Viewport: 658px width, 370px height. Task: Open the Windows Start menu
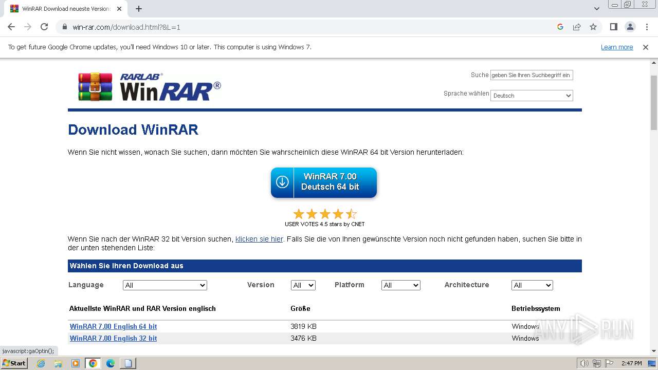click(x=14, y=363)
